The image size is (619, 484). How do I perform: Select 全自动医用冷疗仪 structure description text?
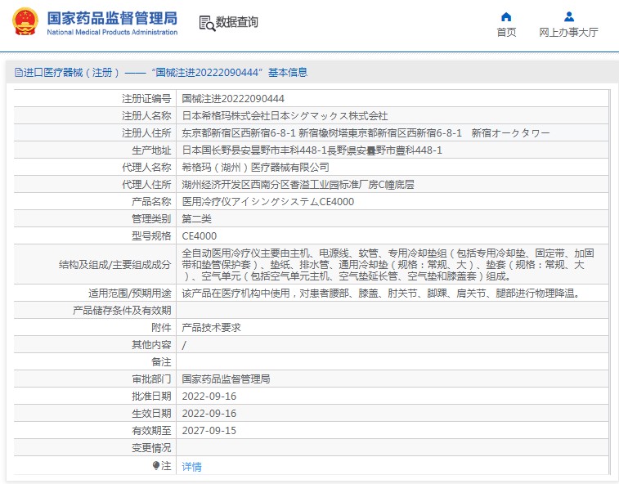click(x=388, y=265)
